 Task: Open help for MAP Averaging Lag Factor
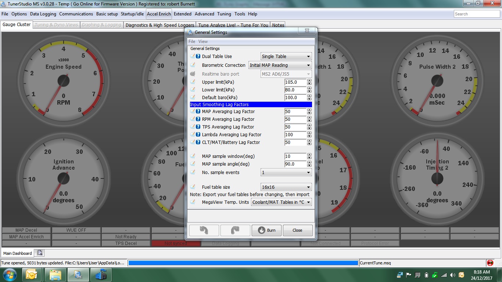pyautogui.click(x=198, y=111)
